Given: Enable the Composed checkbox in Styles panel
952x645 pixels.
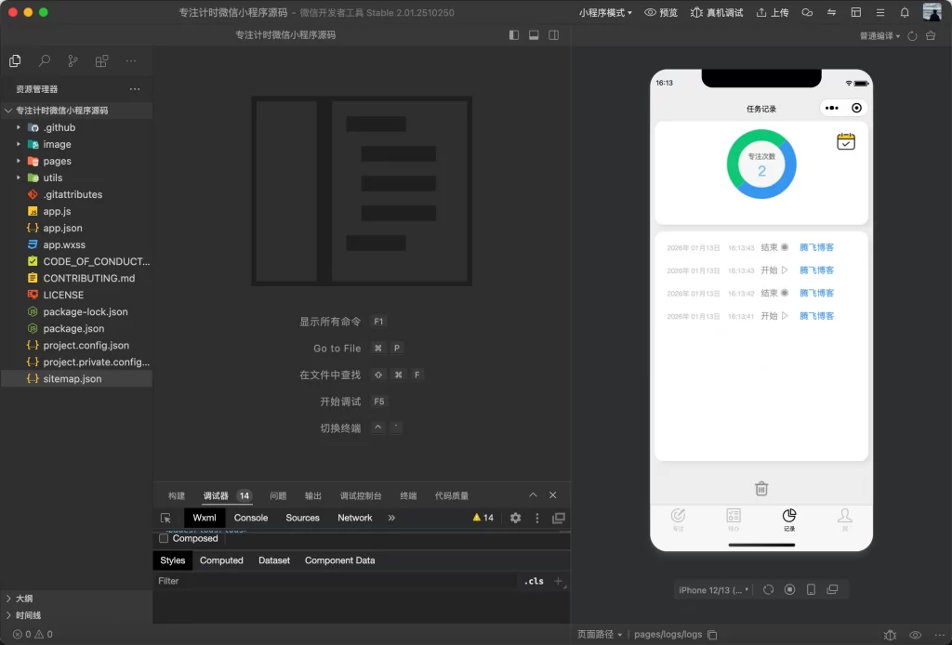Looking at the screenshot, I should [165, 538].
